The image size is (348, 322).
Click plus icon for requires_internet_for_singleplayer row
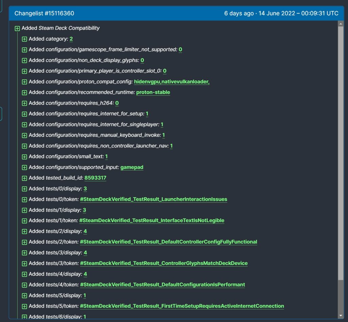pyautogui.click(x=24, y=125)
